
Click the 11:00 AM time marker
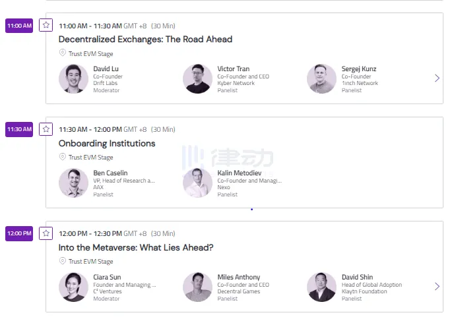point(19,26)
